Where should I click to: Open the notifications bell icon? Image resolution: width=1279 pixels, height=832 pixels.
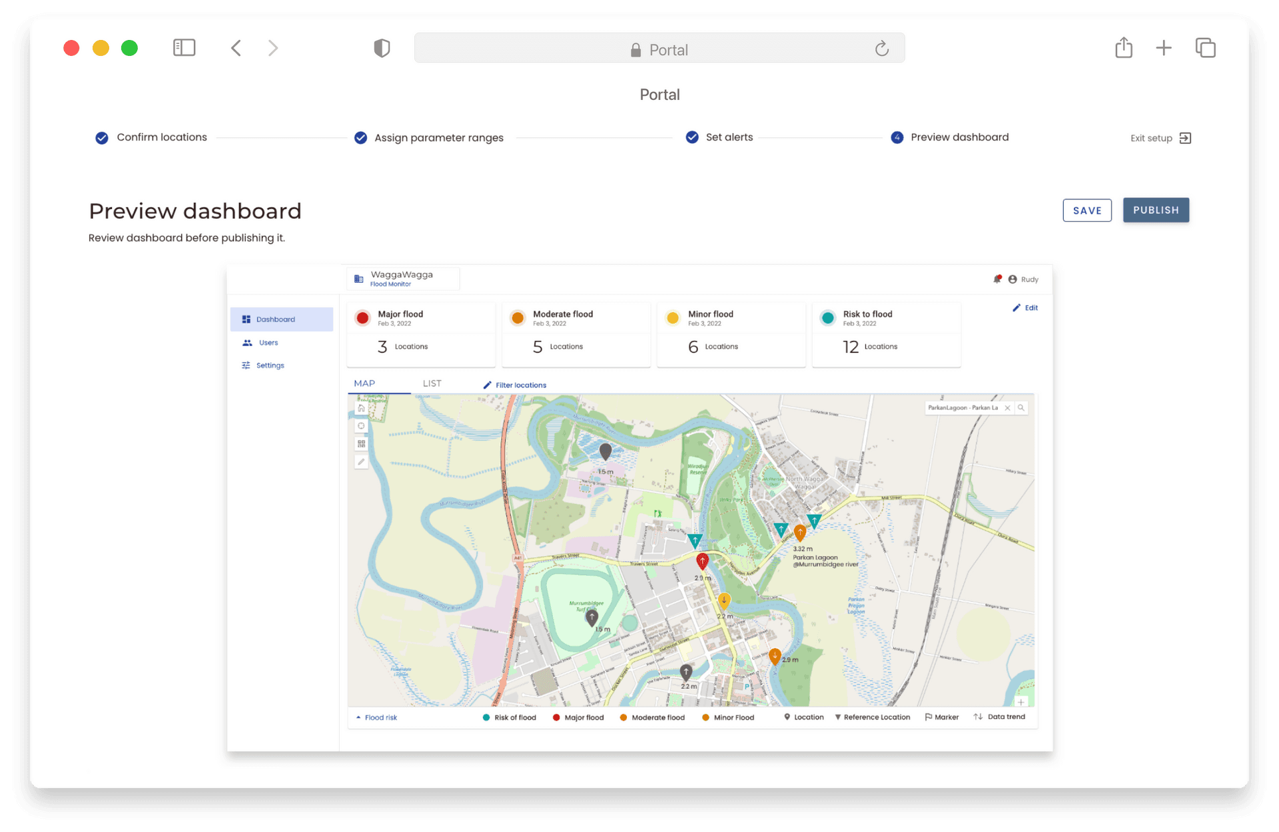pyautogui.click(x=997, y=279)
